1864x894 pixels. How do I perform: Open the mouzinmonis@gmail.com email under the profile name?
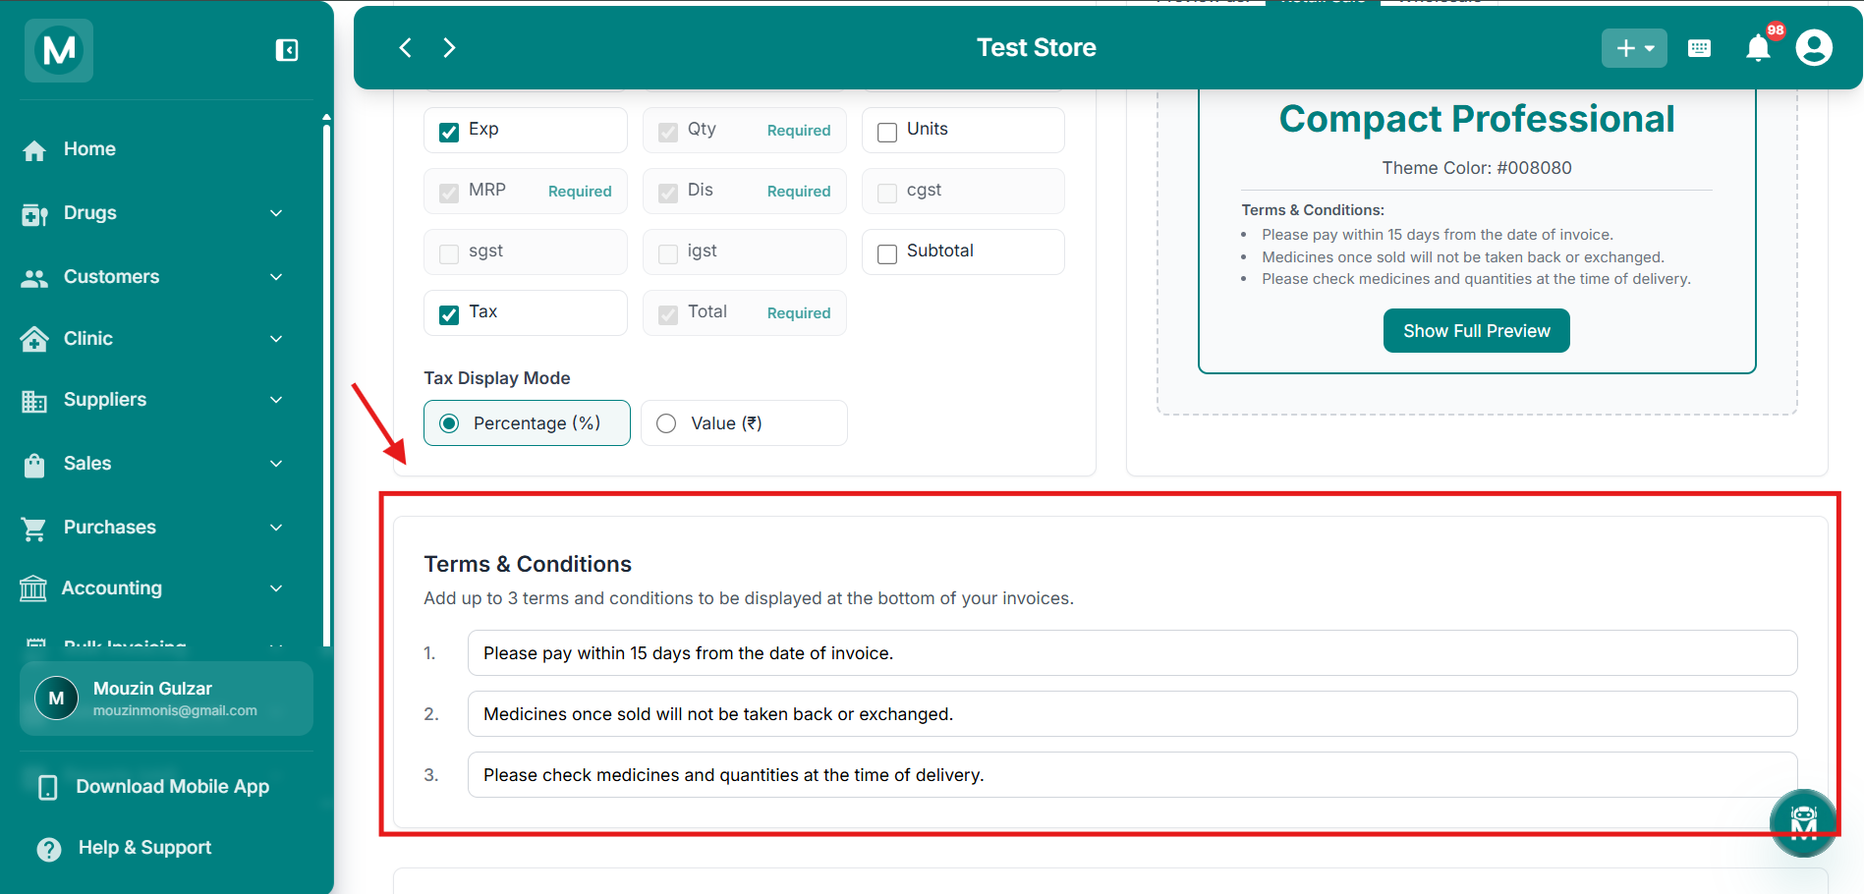pyautogui.click(x=175, y=711)
